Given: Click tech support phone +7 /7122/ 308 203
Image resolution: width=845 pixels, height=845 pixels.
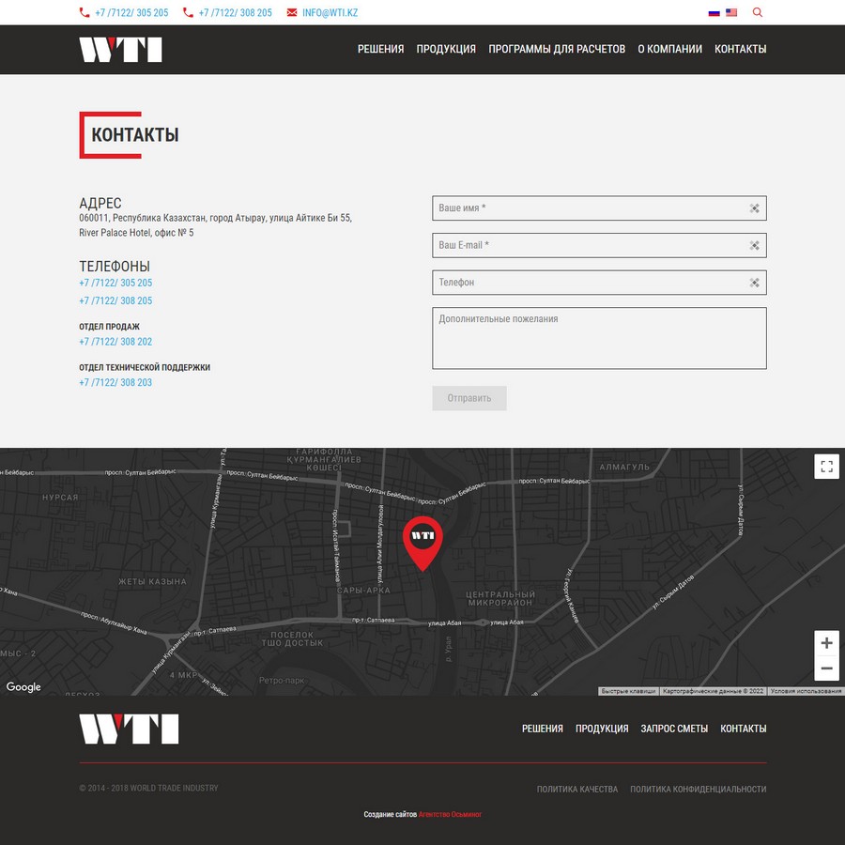Looking at the screenshot, I should coord(115,383).
